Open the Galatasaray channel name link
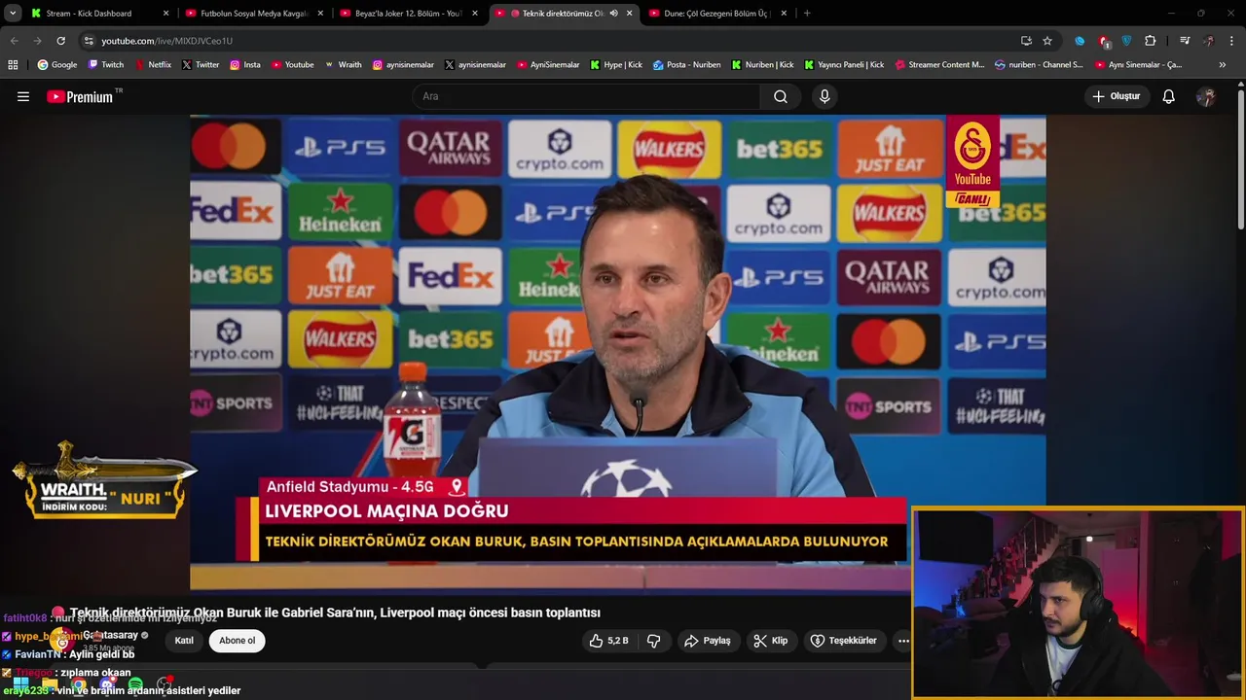The width and height of the screenshot is (1246, 700). pos(110,635)
